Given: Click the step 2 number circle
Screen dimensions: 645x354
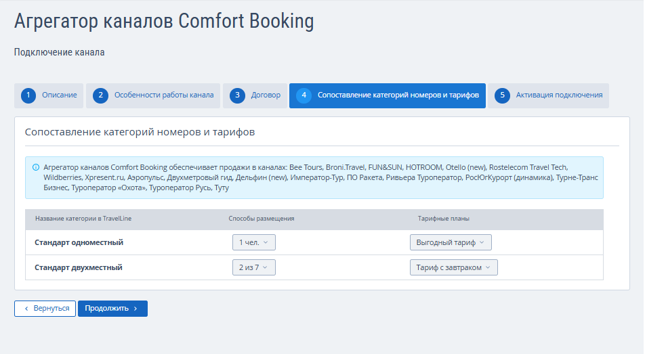Looking at the screenshot, I should pos(100,95).
